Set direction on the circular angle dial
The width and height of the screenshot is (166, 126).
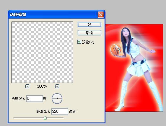[x=57, y=99]
